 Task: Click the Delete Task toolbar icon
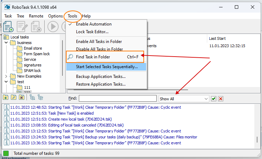pos(36,27)
